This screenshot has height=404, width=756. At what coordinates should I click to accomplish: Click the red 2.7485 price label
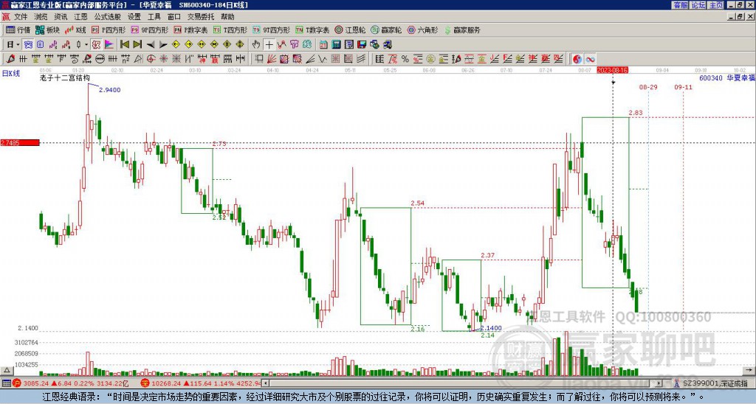click(x=20, y=142)
